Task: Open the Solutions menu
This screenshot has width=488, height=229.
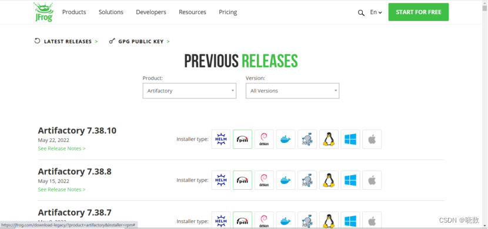Action: point(111,12)
